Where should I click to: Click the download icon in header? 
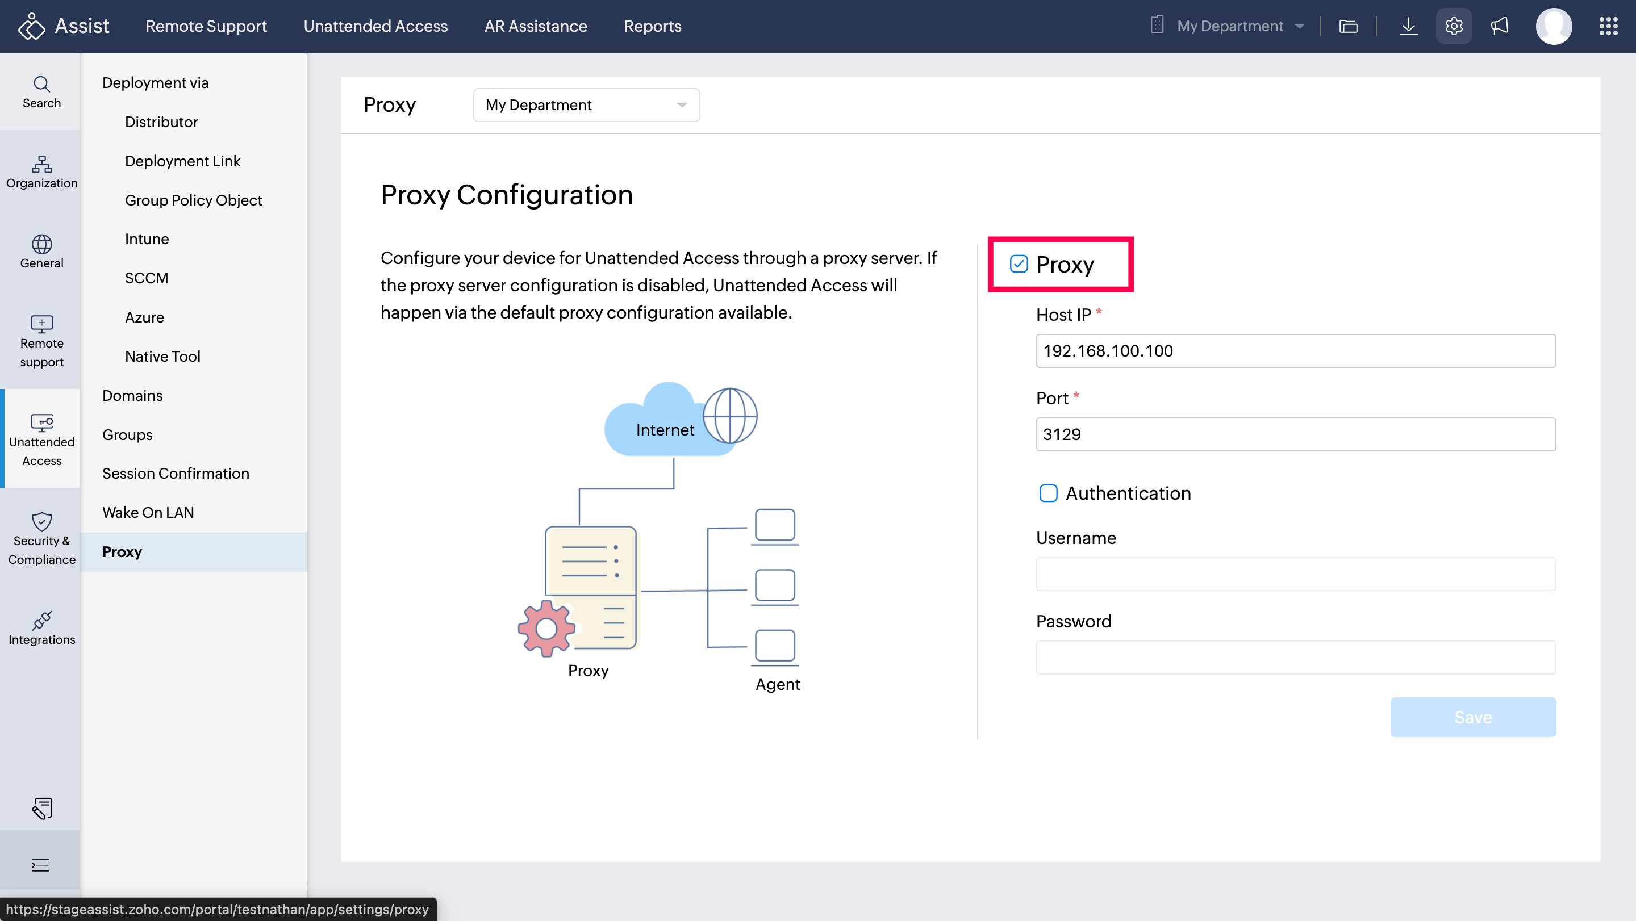point(1408,26)
